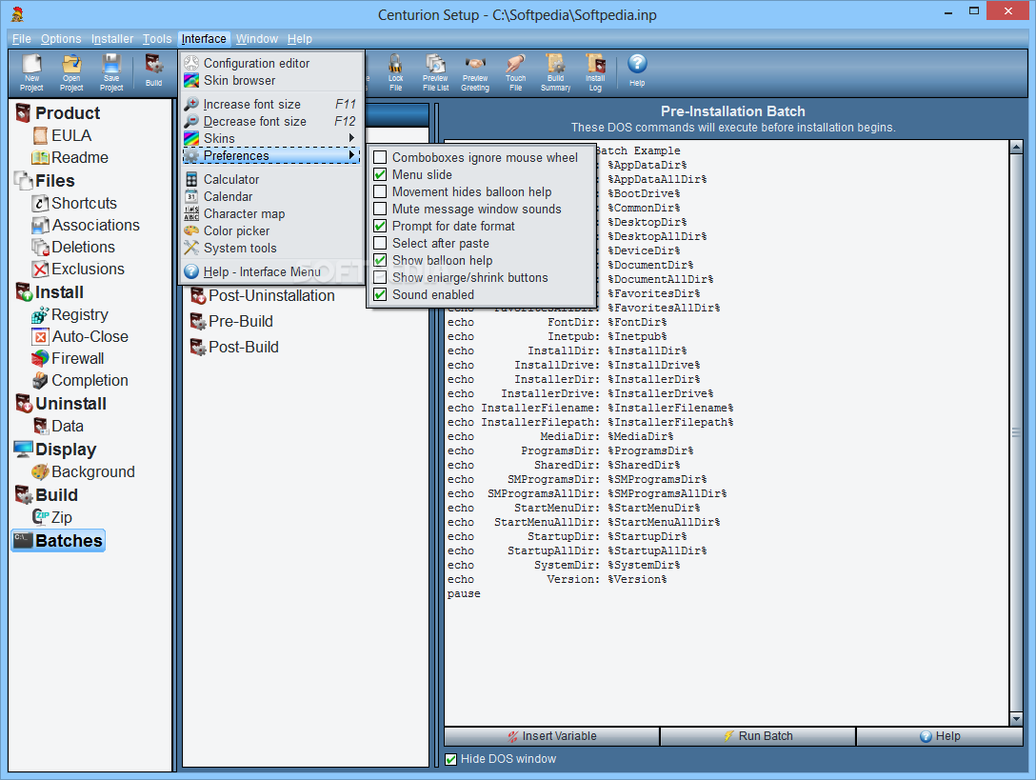Viewport: 1036px width, 780px height.
Task: Click the Run Batch button
Action: tap(758, 736)
